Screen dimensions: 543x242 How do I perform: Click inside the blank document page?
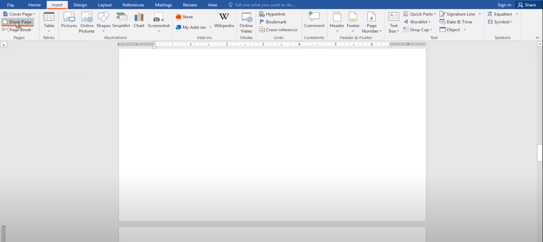click(272, 135)
